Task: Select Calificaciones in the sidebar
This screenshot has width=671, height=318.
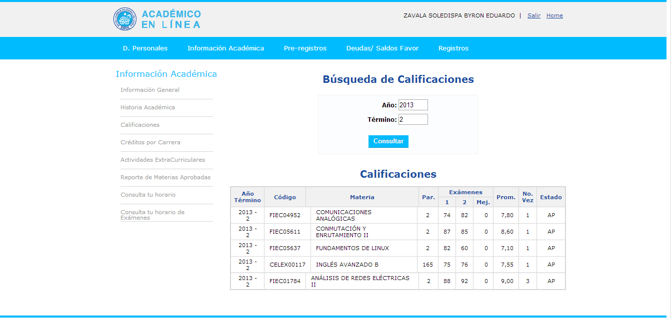Action: [x=140, y=125]
